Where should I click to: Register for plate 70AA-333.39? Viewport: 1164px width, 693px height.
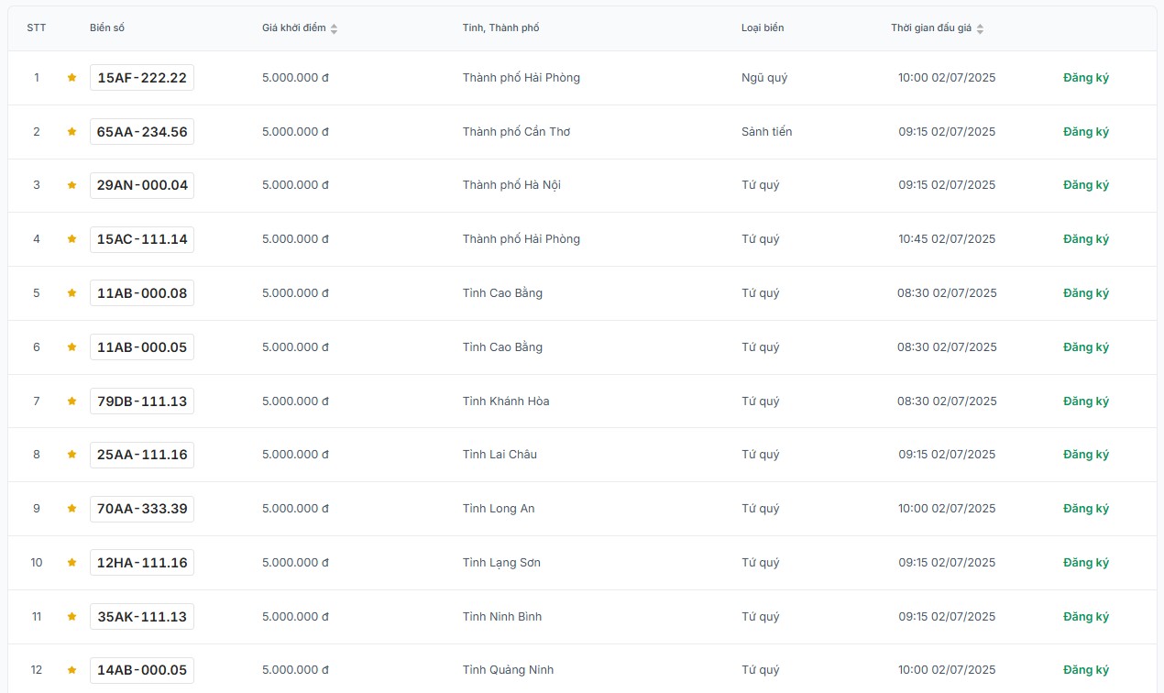click(x=1086, y=509)
